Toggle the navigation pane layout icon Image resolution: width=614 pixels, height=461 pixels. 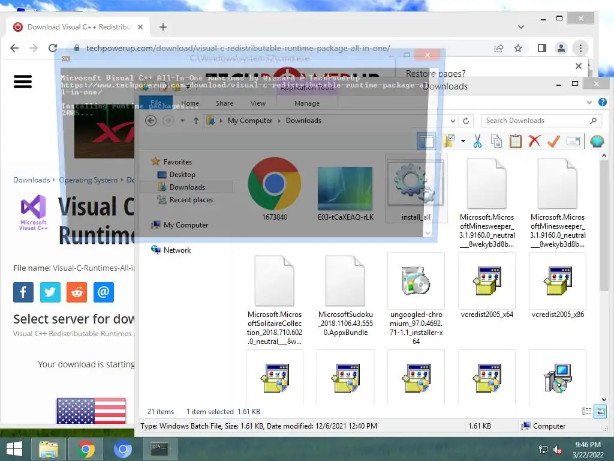[426, 141]
